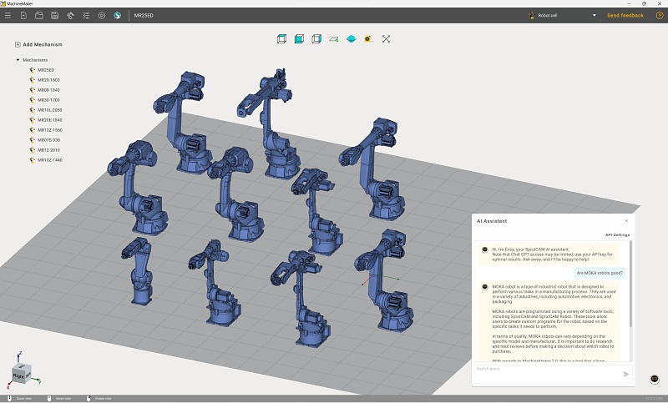Click the robot arm toolbar icon

click(70, 15)
